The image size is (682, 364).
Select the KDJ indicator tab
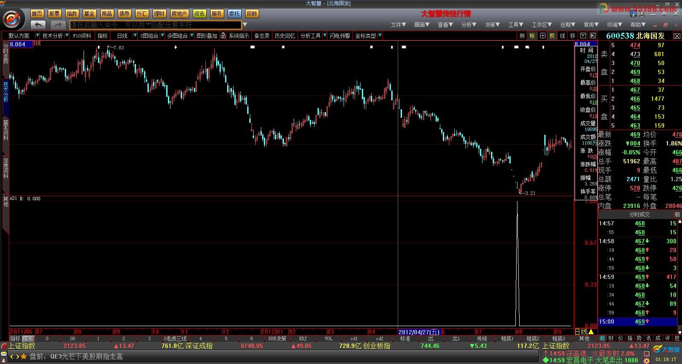(x=303, y=338)
